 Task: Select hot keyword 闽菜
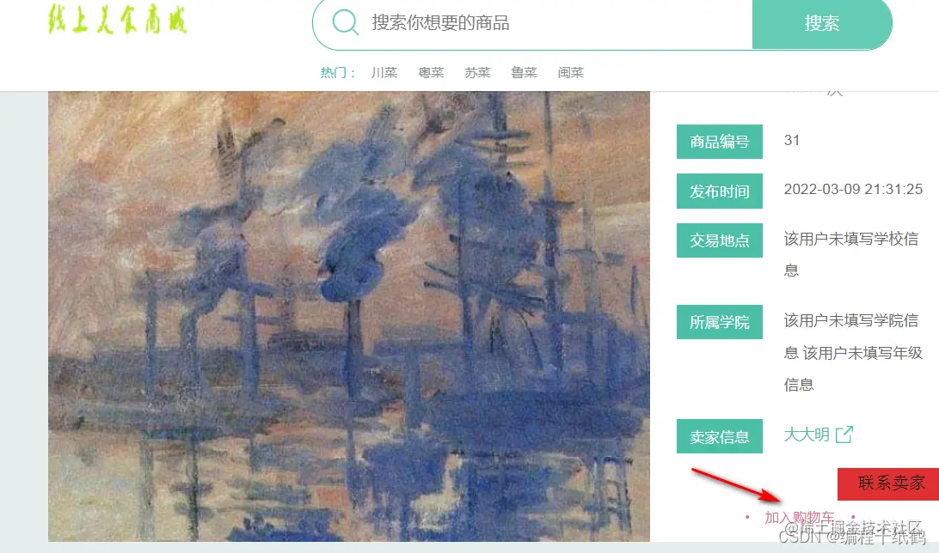571,72
